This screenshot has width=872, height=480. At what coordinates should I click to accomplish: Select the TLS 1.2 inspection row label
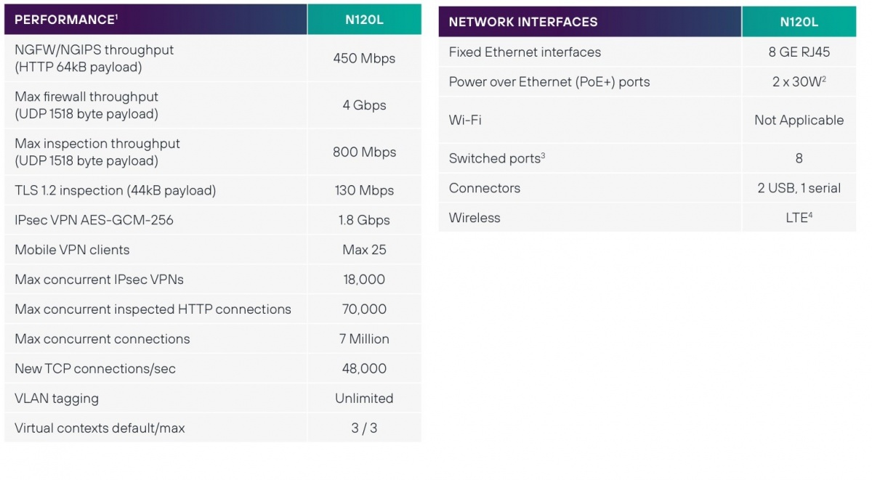116,191
